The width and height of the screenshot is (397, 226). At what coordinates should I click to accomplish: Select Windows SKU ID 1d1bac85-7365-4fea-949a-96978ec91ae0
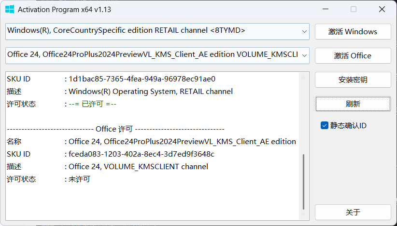point(142,79)
